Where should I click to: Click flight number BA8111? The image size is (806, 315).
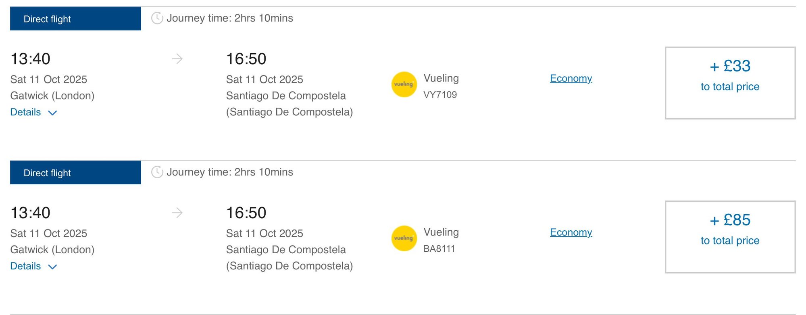(x=439, y=249)
